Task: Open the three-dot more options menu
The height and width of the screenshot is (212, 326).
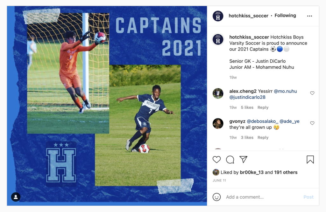Action: [309, 16]
